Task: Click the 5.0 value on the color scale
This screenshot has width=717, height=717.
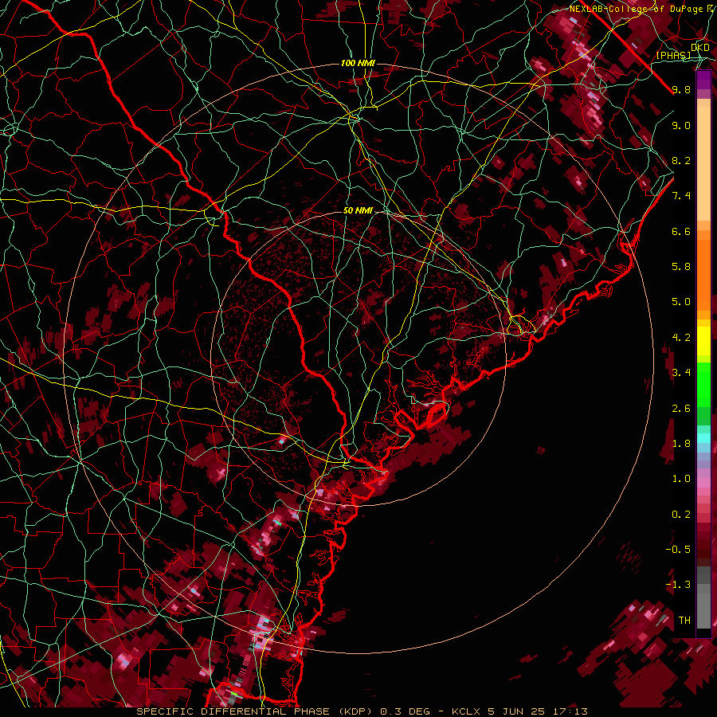Action: tap(681, 302)
